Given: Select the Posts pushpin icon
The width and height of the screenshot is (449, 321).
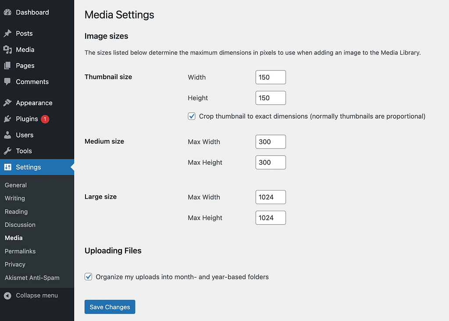Looking at the screenshot, I should [7, 33].
